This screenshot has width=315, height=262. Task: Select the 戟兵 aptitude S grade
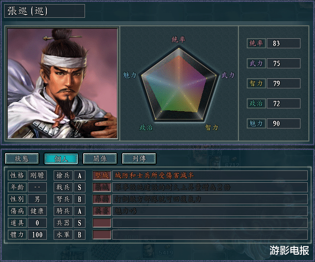pos(80,187)
